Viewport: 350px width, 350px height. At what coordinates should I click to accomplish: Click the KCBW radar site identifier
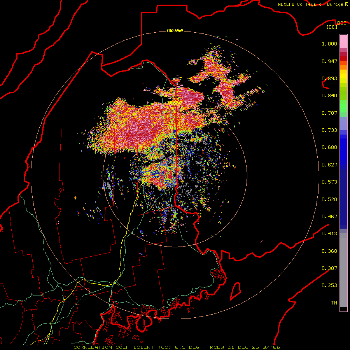218,347
